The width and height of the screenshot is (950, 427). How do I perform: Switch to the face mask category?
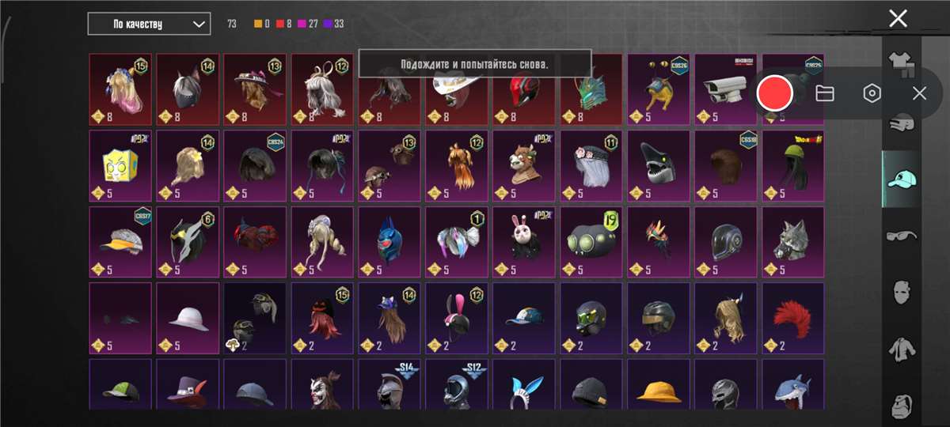point(902,293)
